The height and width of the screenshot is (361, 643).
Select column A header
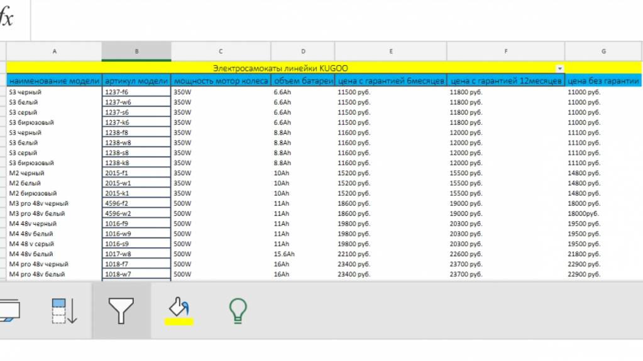[55, 51]
